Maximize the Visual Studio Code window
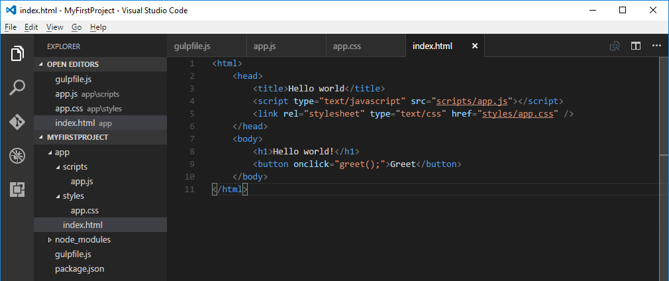The height and width of the screenshot is (281, 669). tap(623, 10)
